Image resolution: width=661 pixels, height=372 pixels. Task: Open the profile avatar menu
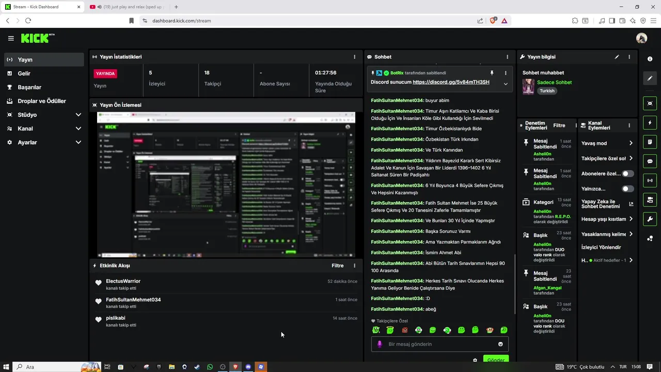(641, 38)
